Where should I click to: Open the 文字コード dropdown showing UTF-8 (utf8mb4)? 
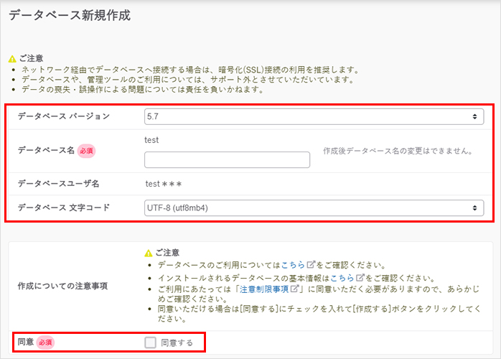click(x=314, y=208)
